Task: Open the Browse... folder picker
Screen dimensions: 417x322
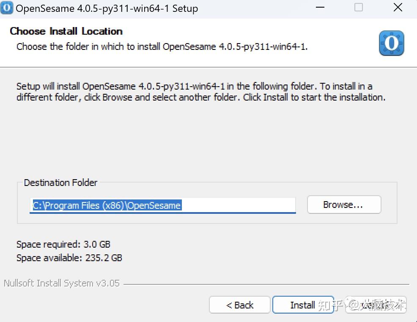Action: click(343, 205)
